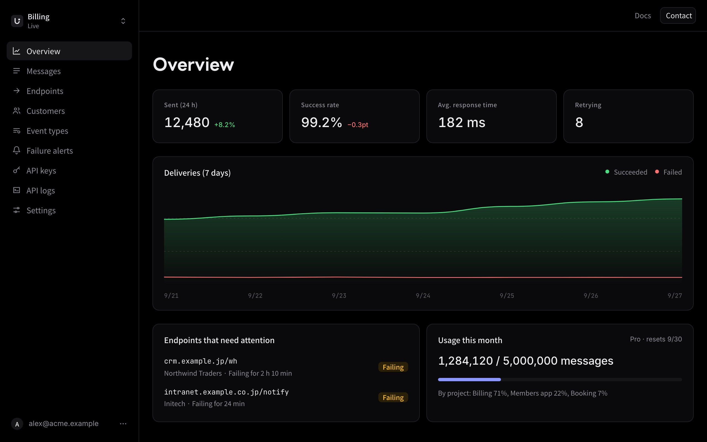Viewport: 707px width, 442px height.
Task: Click the Messages lines icon
Action: [17, 71]
